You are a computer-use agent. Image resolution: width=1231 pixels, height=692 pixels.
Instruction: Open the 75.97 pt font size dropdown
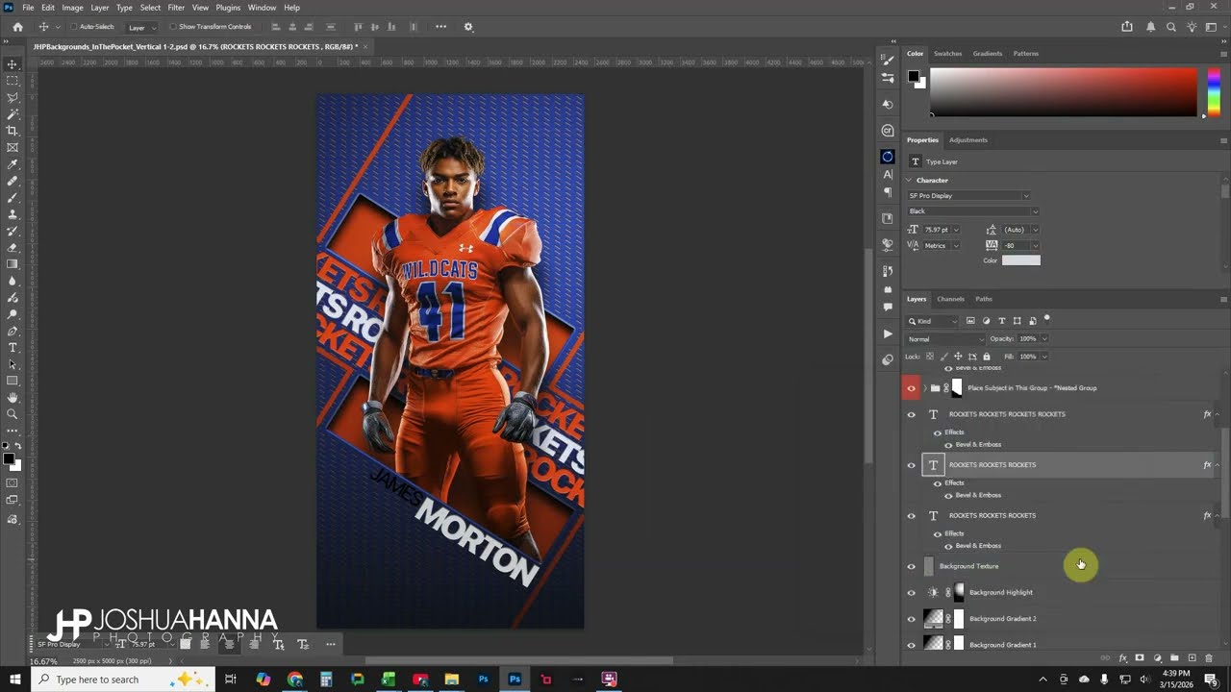coord(955,230)
